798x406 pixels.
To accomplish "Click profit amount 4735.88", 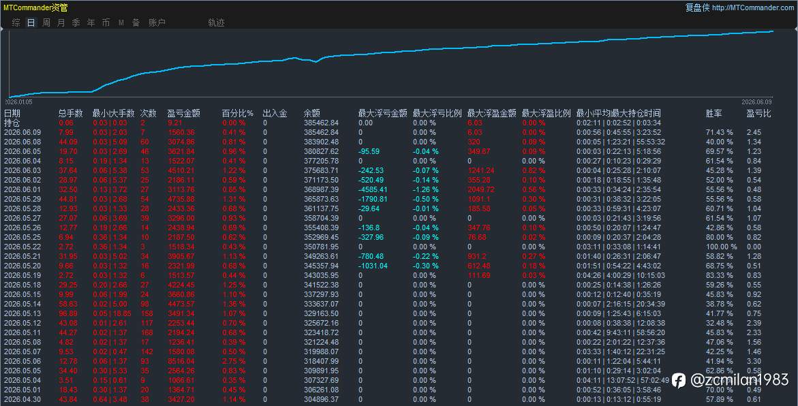I will point(181,199).
